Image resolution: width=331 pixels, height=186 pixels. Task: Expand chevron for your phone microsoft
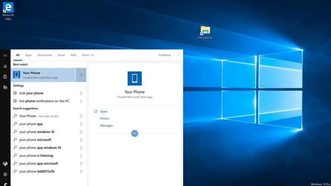81,140
